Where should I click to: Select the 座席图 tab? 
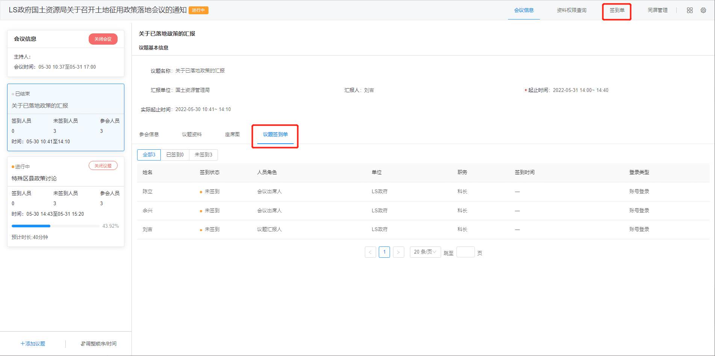[232, 134]
